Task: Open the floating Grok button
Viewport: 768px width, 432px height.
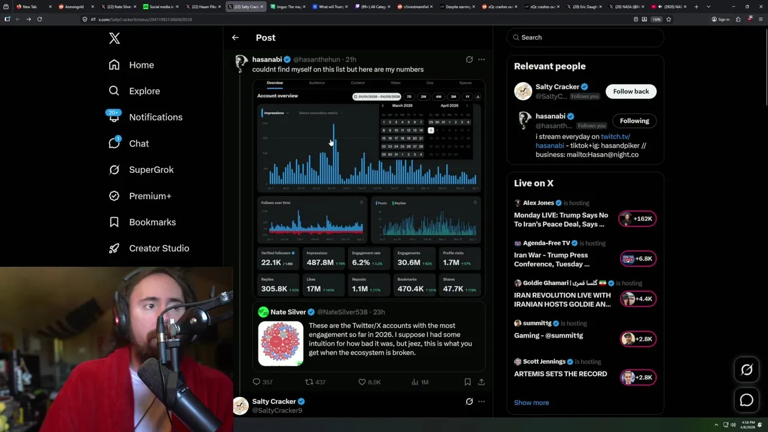Action: pos(746,370)
